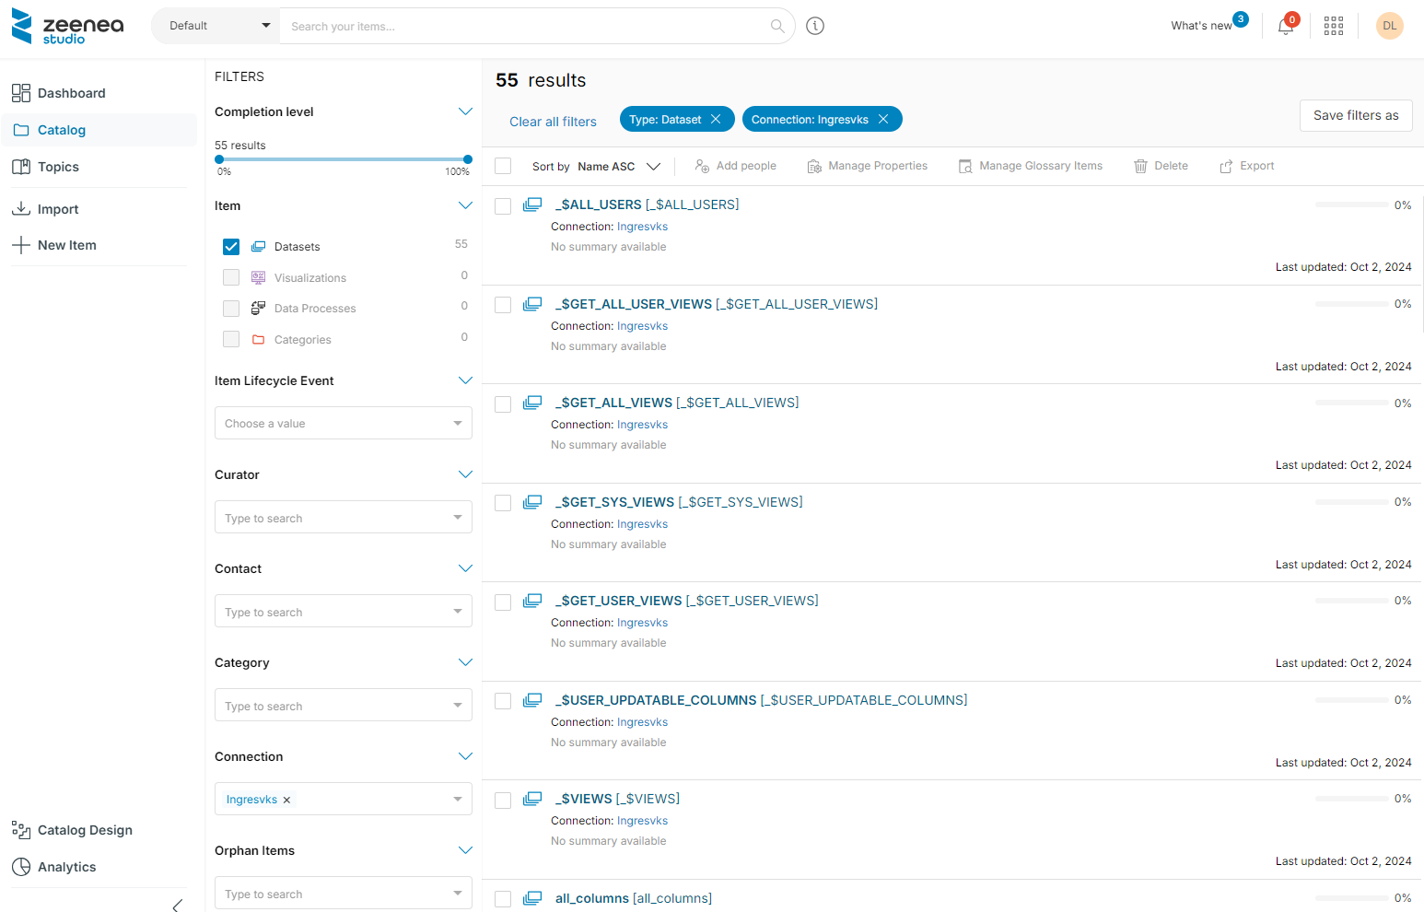Click the Clear all filters link
Screen dimensions: 1424x912
[x=553, y=122]
